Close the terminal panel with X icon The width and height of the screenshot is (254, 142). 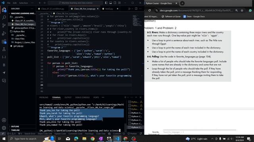pyautogui.click(x=140, y=97)
